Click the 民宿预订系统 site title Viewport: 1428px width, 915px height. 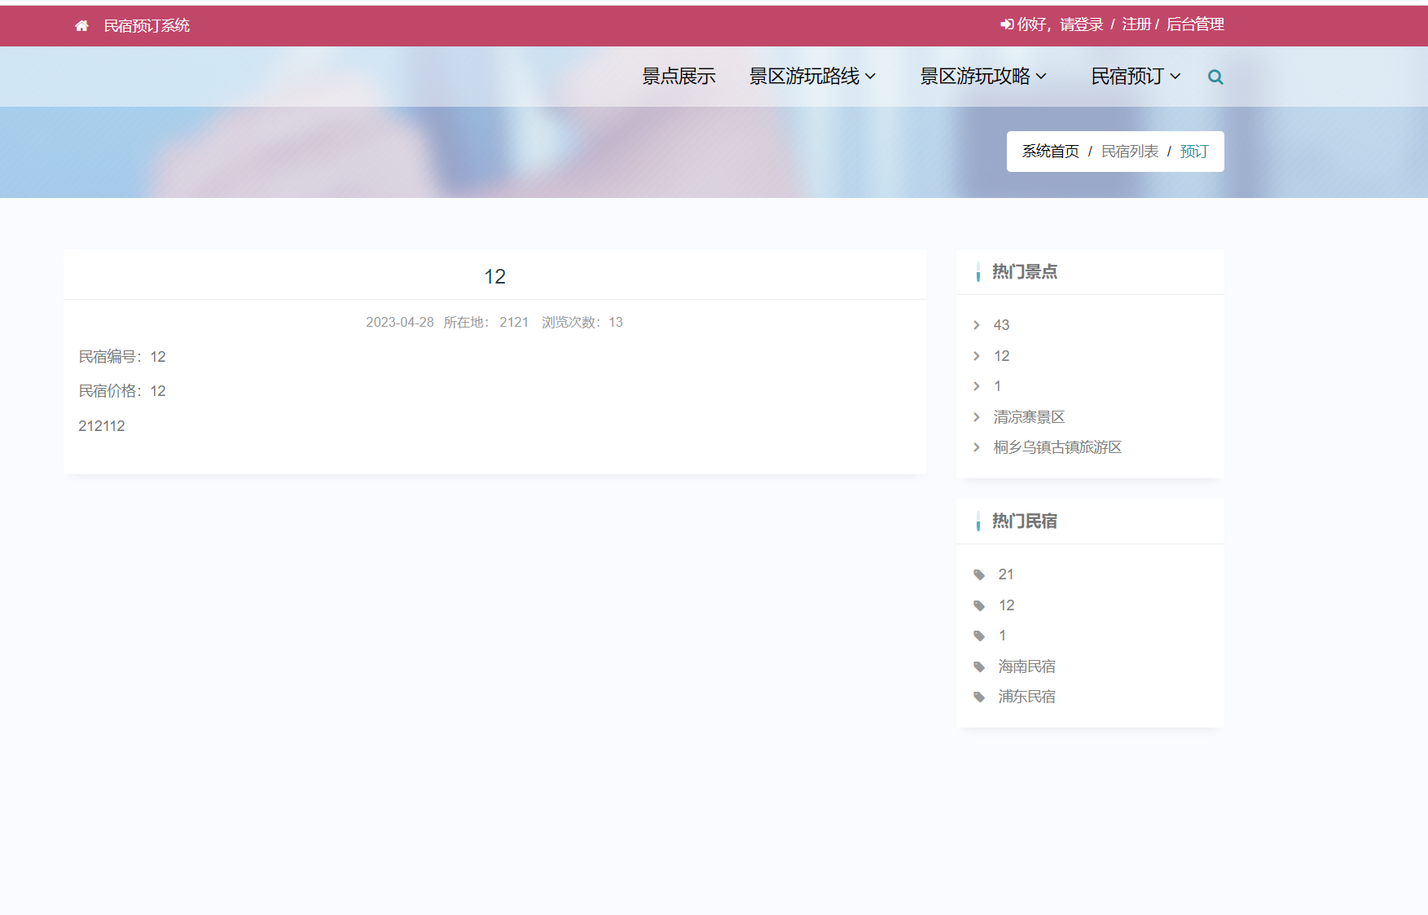click(145, 25)
